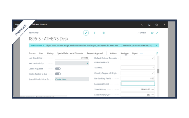189x118 pixels.
Task: Click the search magnifier icon in header
Action: [142, 25]
